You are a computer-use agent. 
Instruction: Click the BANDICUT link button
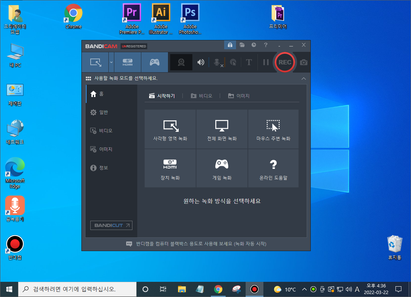tap(111, 226)
